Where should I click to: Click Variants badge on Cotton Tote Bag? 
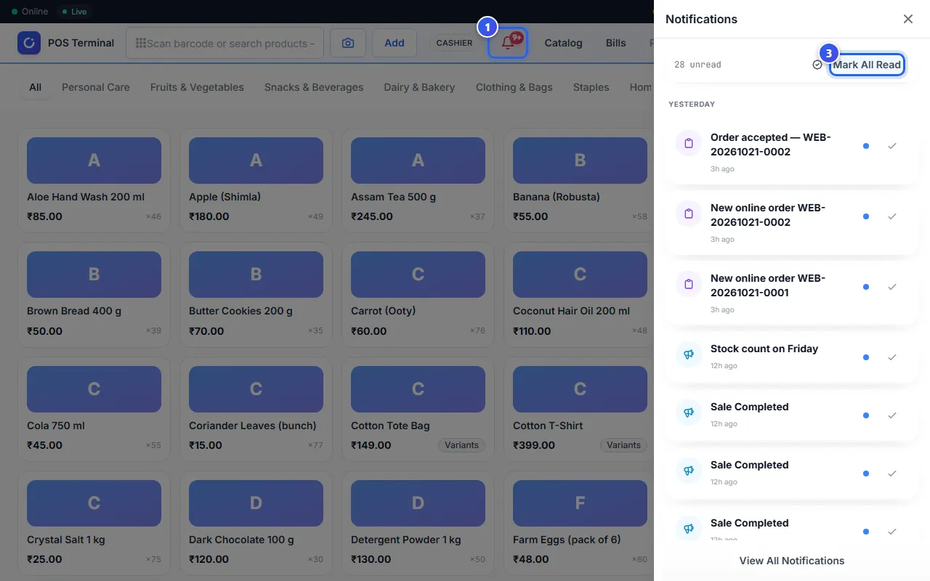462,445
